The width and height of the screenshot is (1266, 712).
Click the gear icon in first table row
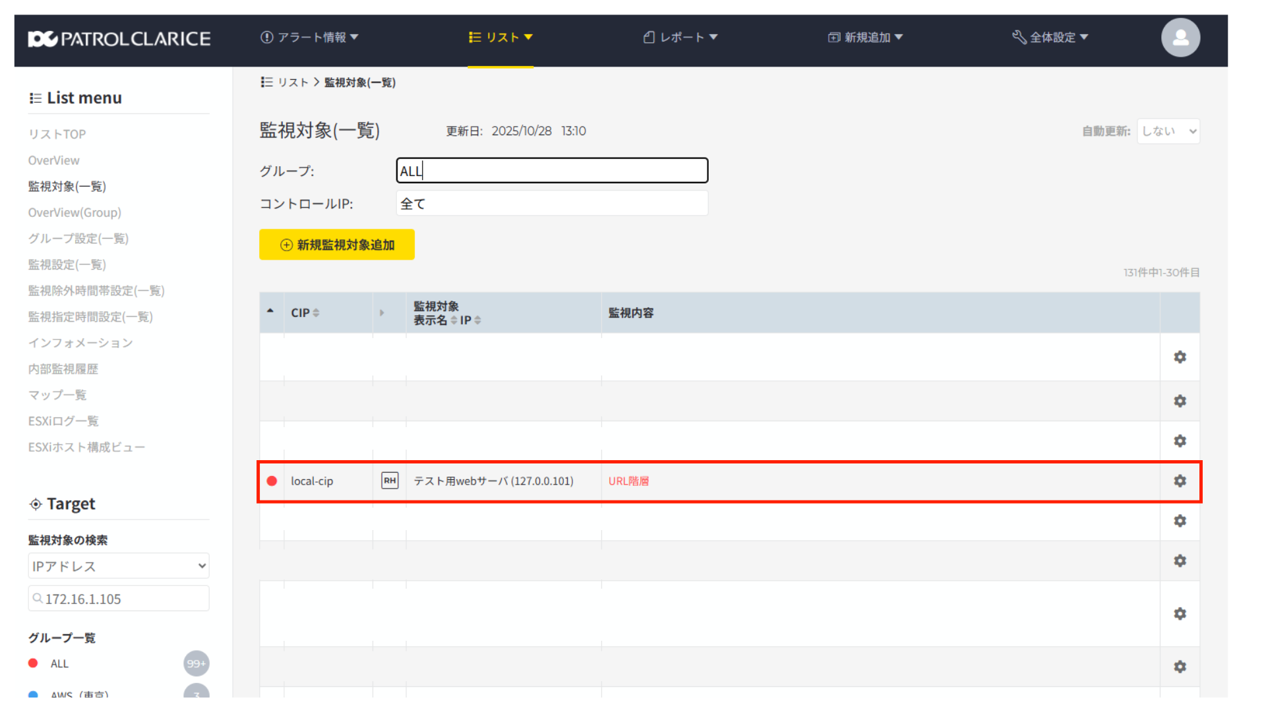[x=1180, y=357]
